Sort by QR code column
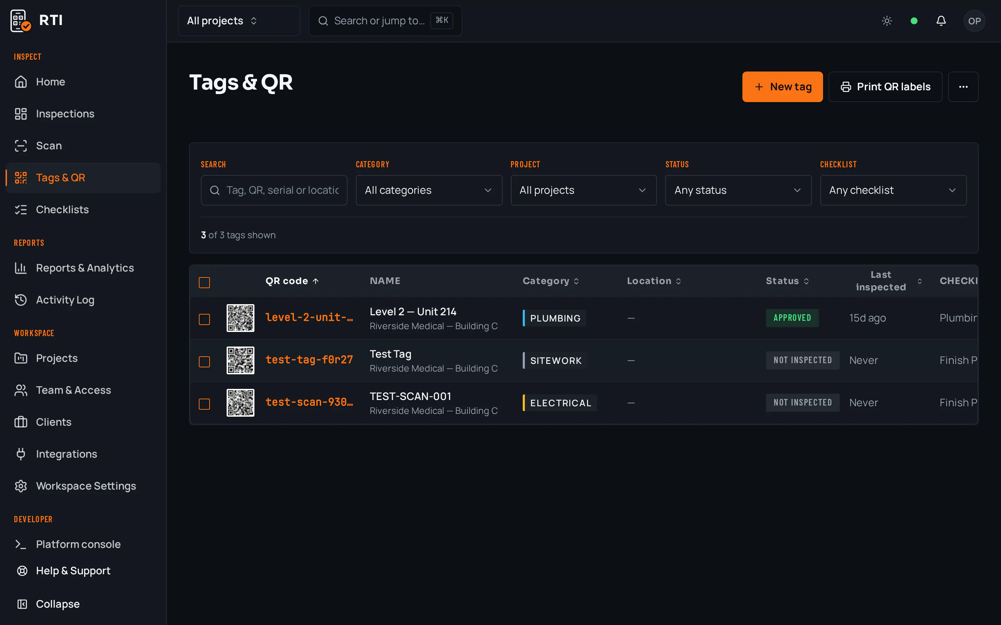Image resolution: width=1001 pixels, height=625 pixels. tap(292, 281)
